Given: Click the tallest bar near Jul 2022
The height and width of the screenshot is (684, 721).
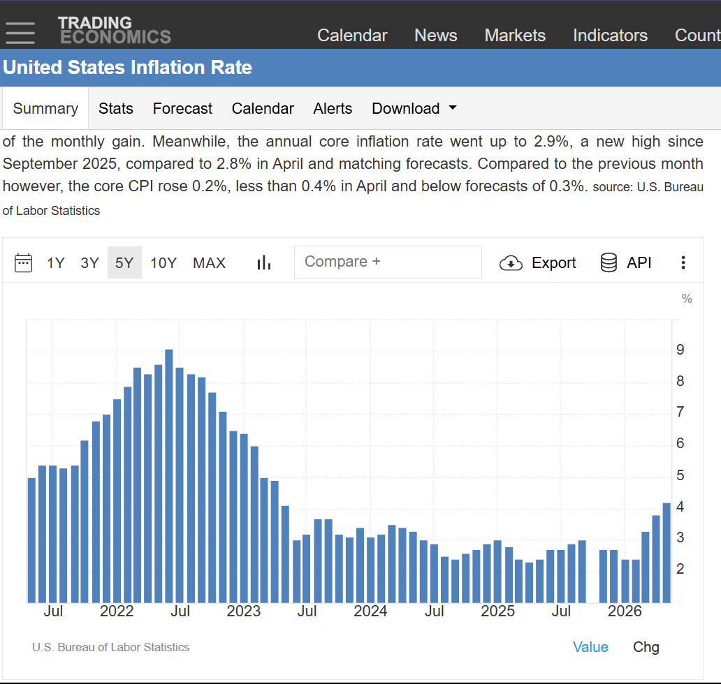Looking at the screenshot, I should point(169,476).
